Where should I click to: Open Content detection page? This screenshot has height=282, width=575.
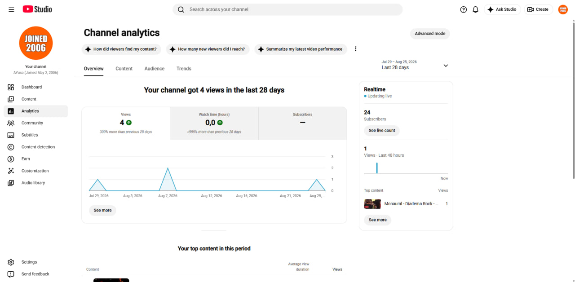[36, 147]
